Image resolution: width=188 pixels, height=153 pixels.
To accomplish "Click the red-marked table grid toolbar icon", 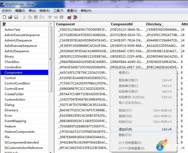I will coord(70,17).
